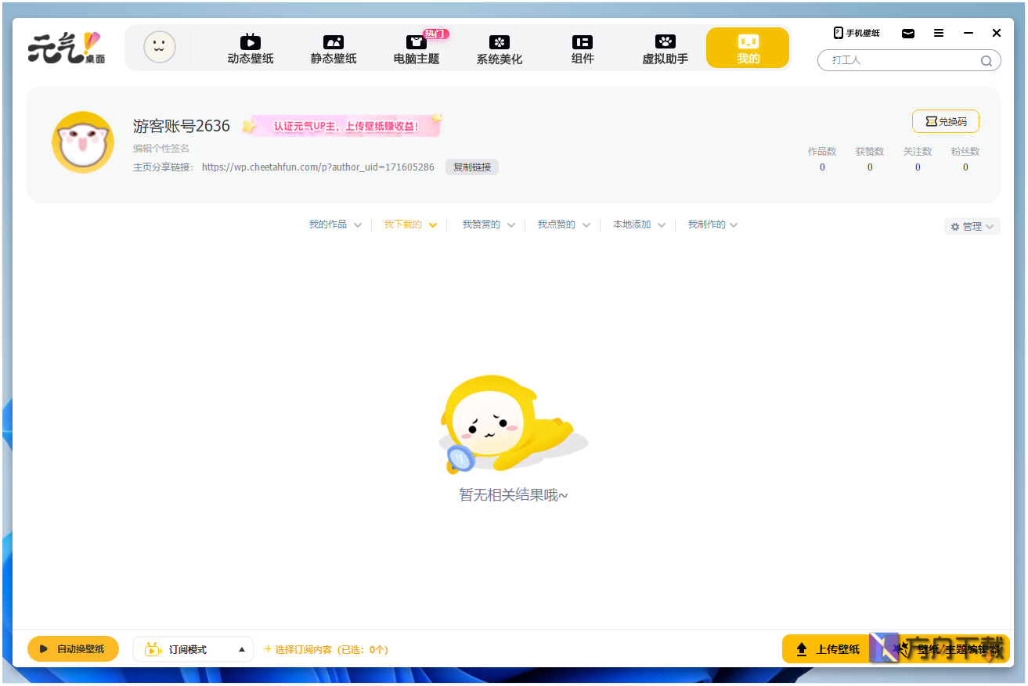This screenshot has height=686, width=1028.
Task: Click the search magnifier icon
Action: [987, 61]
